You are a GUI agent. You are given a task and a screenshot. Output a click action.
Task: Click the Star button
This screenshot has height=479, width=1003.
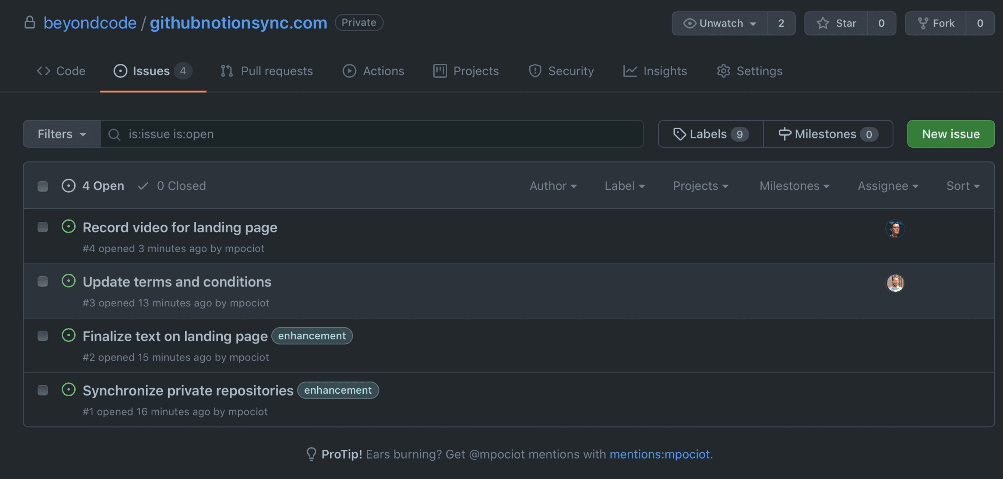(x=836, y=23)
